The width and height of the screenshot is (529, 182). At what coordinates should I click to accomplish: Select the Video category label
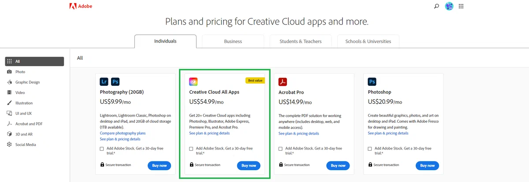(x=20, y=93)
